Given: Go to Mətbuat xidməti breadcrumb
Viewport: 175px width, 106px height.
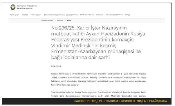Looking at the screenshot, I should coord(47,20).
